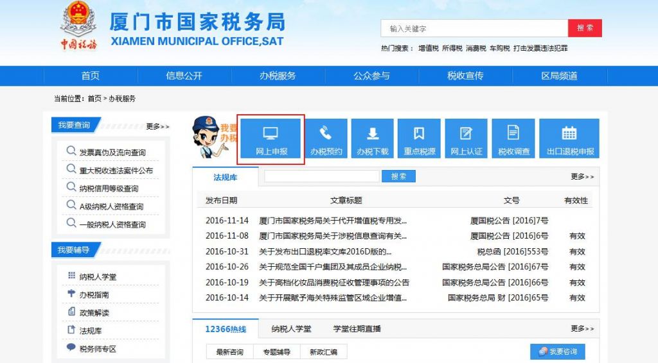Open the 出口退税申报 calendar tile

click(569, 139)
